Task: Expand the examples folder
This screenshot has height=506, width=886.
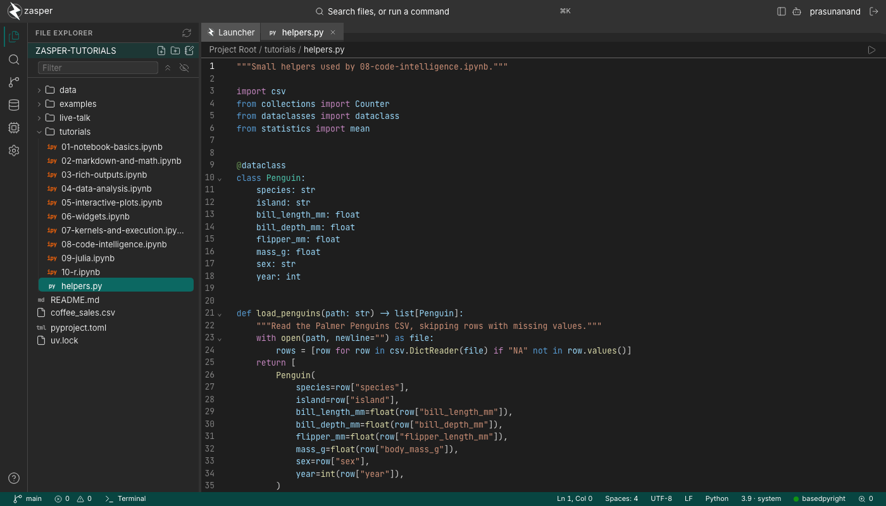Action: pos(39,104)
